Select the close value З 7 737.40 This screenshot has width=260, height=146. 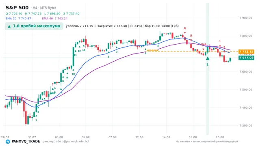coord(71,14)
